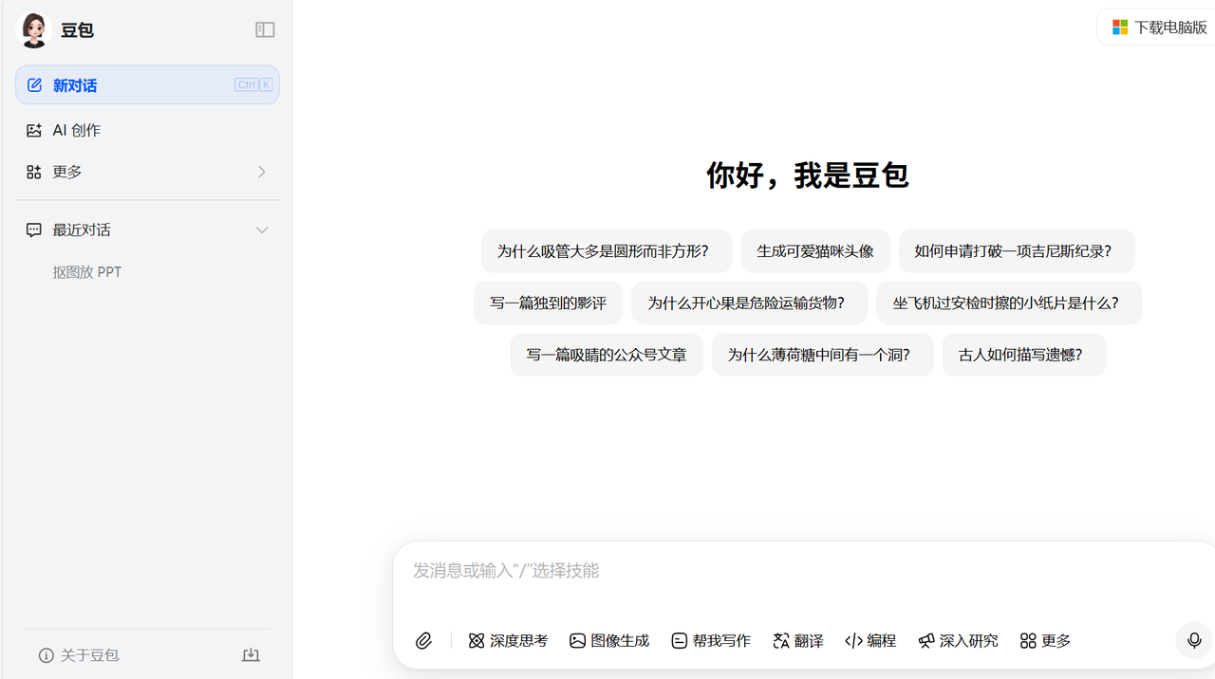The image size is (1215, 679).
Task: Select the 深入研究 research skill
Action: tap(958, 641)
